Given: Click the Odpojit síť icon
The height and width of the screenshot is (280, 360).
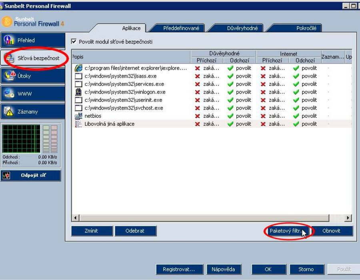Looking at the screenshot, I should tap(6, 176).
